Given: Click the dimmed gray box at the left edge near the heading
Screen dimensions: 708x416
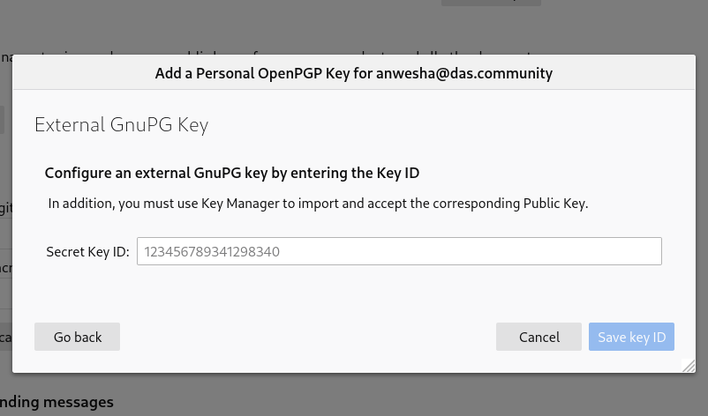Looking at the screenshot, I should click(x=3, y=120).
